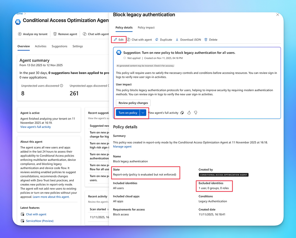Click the Review policy changes button
The width and height of the screenshot is (296, 238).
tap(133, 103)
